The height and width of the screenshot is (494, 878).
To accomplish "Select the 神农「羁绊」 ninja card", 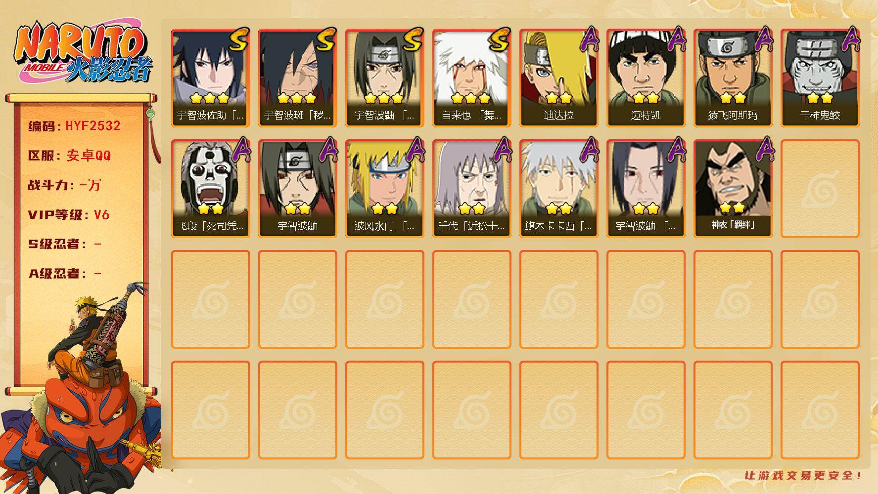I will 733,189.
